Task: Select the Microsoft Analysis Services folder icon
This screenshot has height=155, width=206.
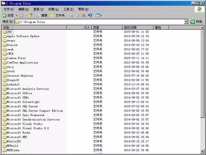Action: [x=5, y=89]
